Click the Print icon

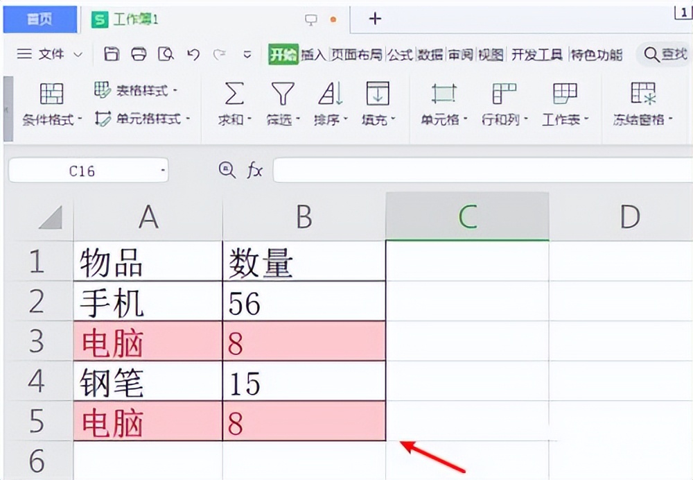tap(139, 54)
